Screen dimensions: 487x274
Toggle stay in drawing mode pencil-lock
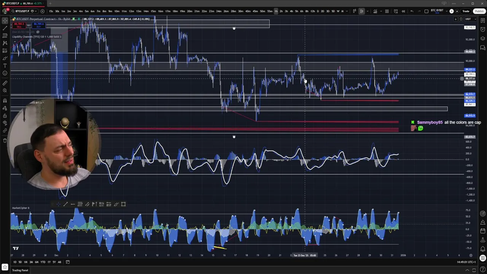click(x=5, y=108)
